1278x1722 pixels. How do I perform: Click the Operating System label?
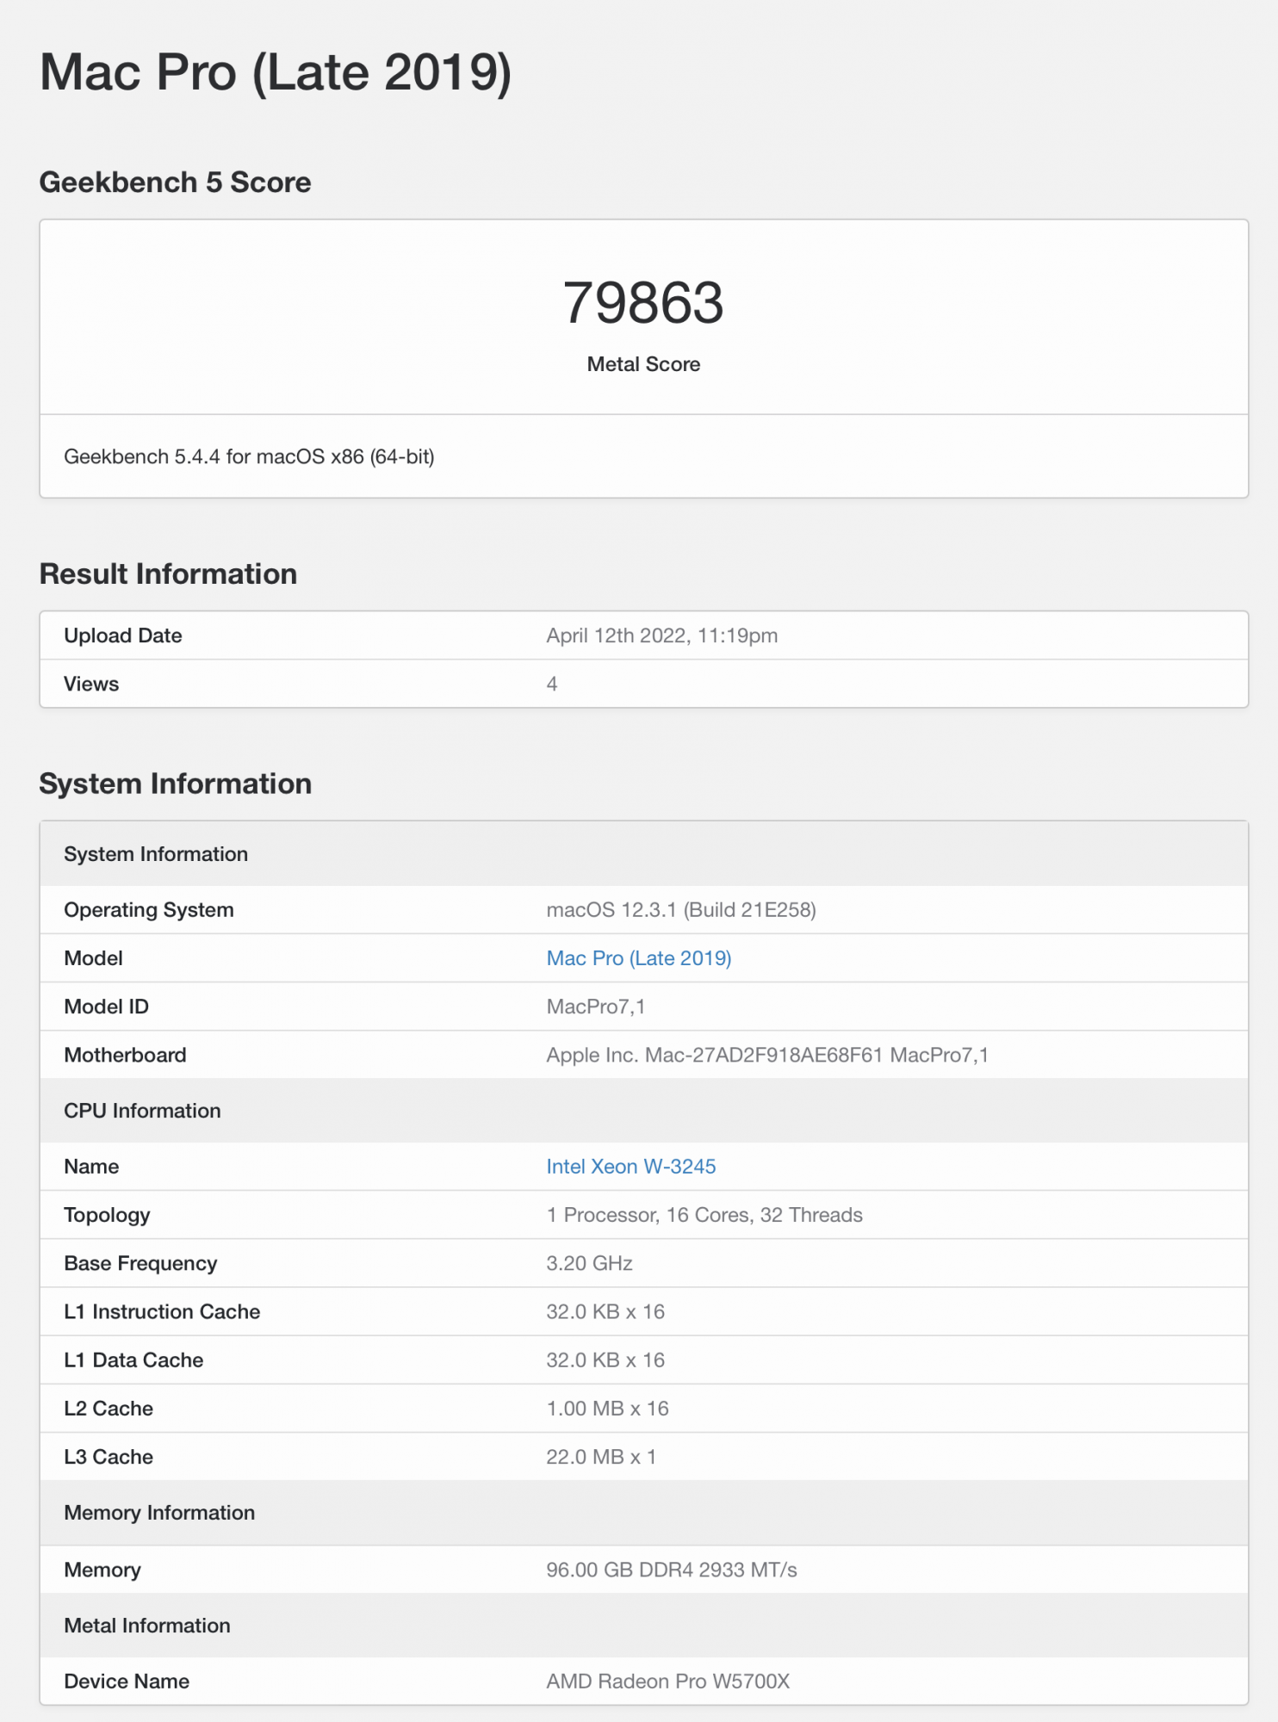(x=149, y=910)
